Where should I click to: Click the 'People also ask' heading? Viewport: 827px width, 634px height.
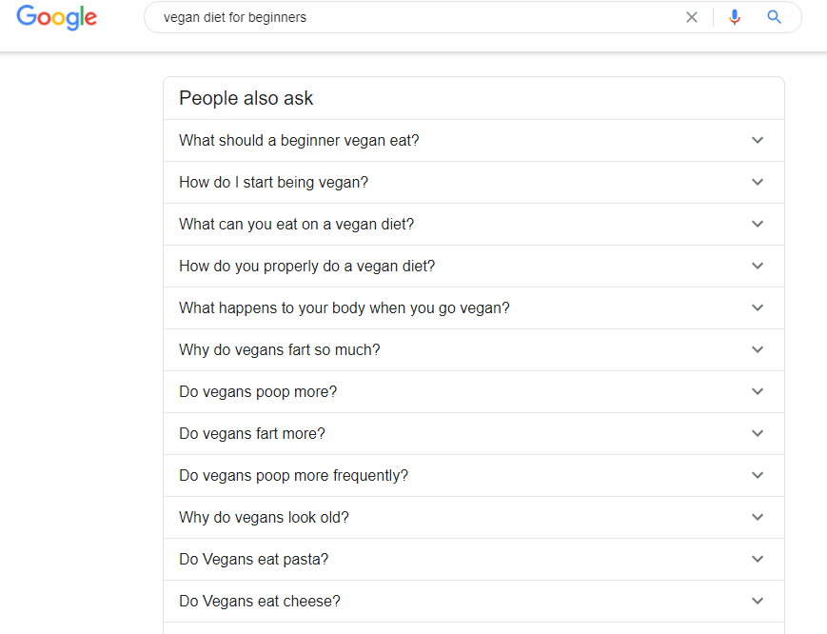pos(246,99)
